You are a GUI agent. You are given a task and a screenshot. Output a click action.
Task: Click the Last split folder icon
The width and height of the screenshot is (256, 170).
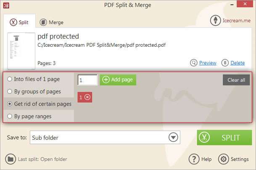pos(11,159)
